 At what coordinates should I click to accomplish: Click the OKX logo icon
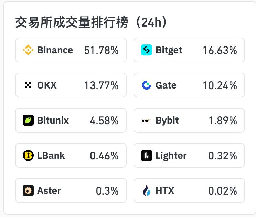click(28, 85)
